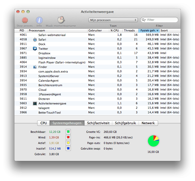Click the yellow Actief color swatch
Image resolution: width=195 pixels, height=181 pixels.
(x=68, y=143)
